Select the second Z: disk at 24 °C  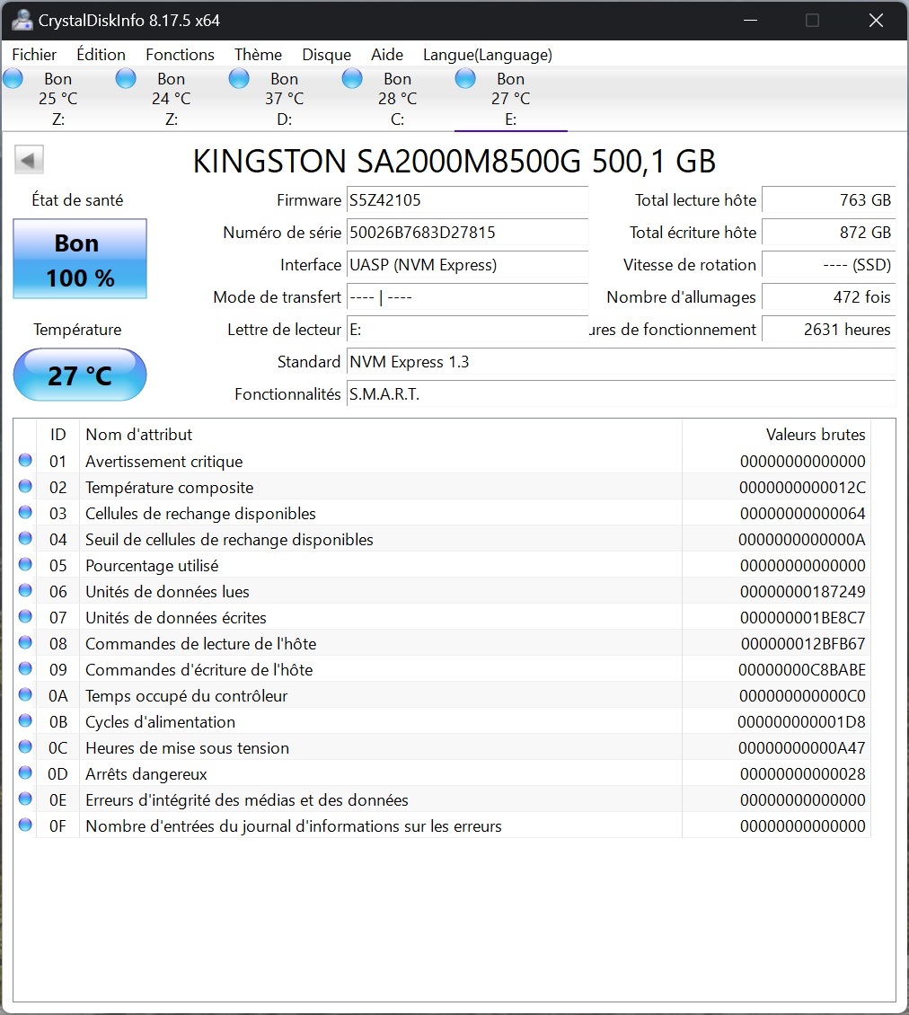[x=171, y=99]
